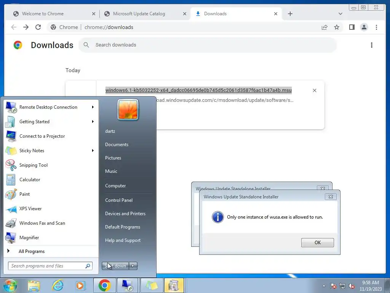Open the downloaded kb5032252 .msu file link
The height and width of the screenshot is (293, 390).
tap(198, 90)
